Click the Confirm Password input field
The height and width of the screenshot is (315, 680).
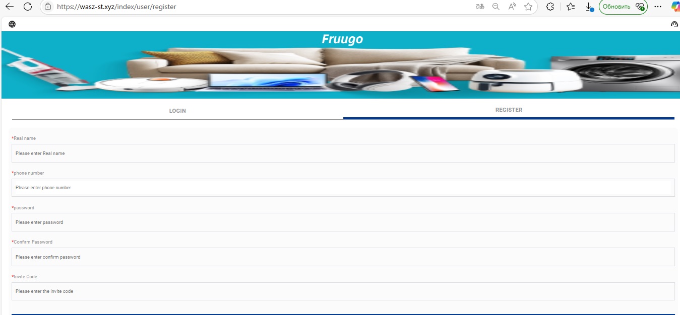[343, 257]
